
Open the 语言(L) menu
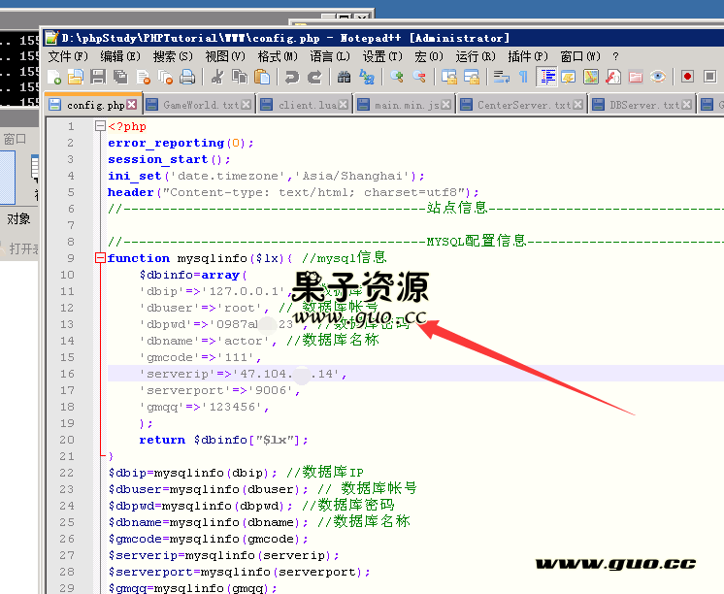point(330,56)
